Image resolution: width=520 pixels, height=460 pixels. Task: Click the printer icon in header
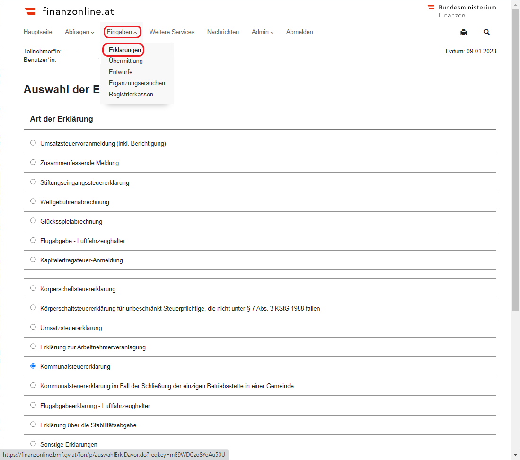coord(463,32)
